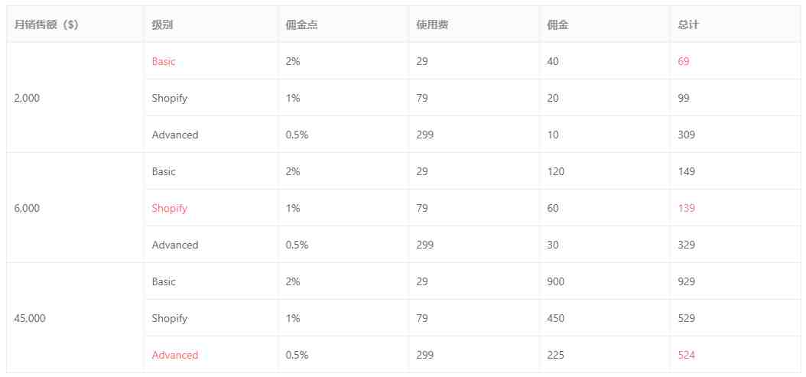
Task: Select the pink Basic link under 2,000
Action: [164, 61]
